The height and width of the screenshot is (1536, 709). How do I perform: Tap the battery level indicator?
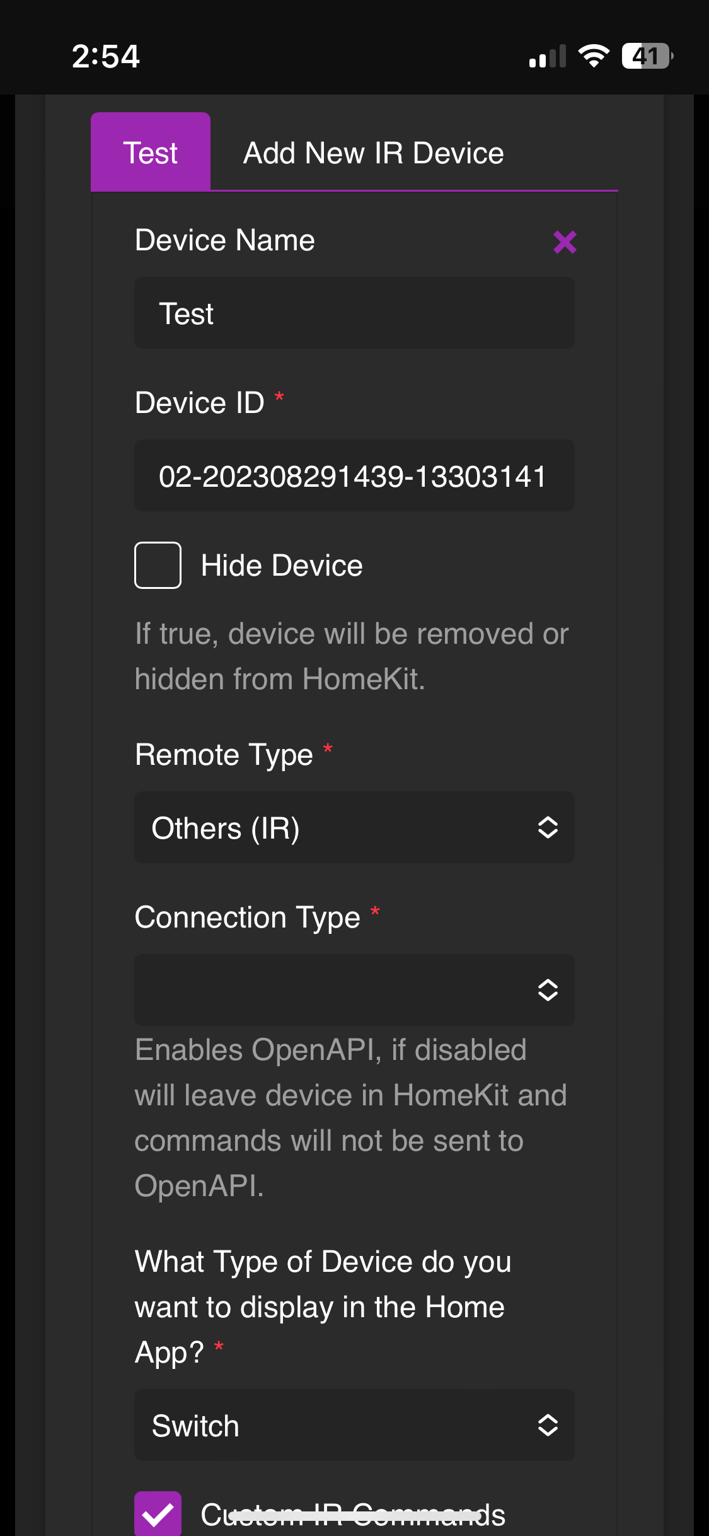pos(645,57)
